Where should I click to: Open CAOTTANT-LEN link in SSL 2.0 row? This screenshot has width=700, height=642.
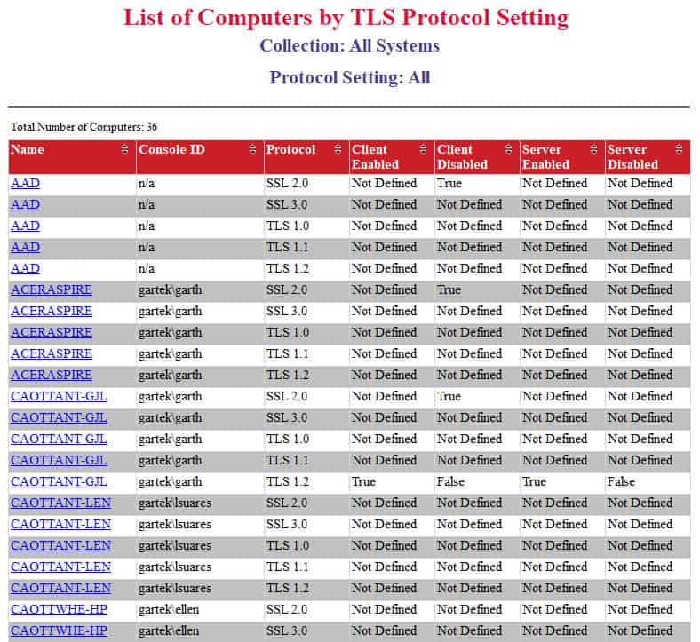tap(60, 503)
